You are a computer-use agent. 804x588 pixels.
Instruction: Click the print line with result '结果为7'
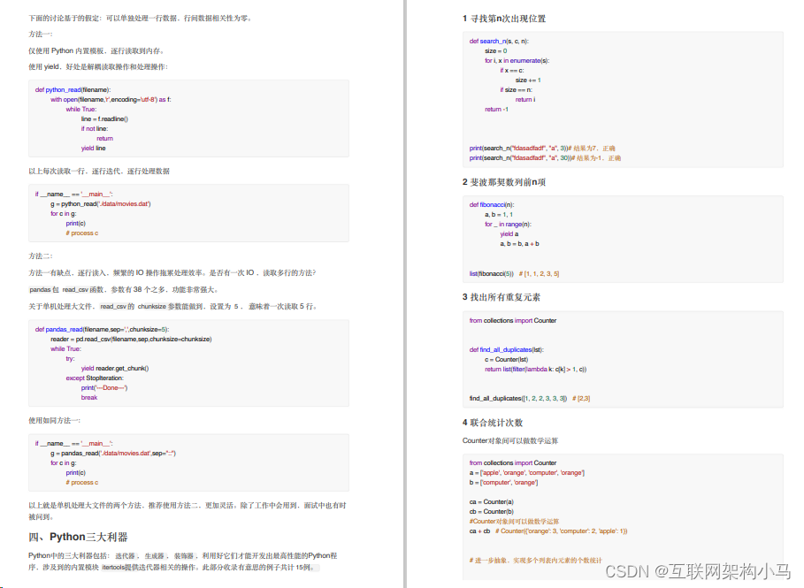542,149
